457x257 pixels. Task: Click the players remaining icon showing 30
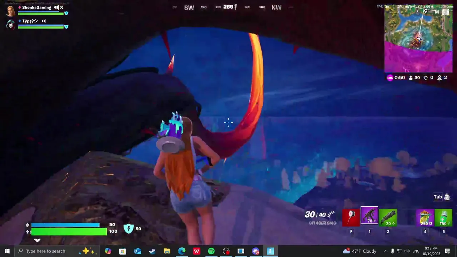click(411, 77)
